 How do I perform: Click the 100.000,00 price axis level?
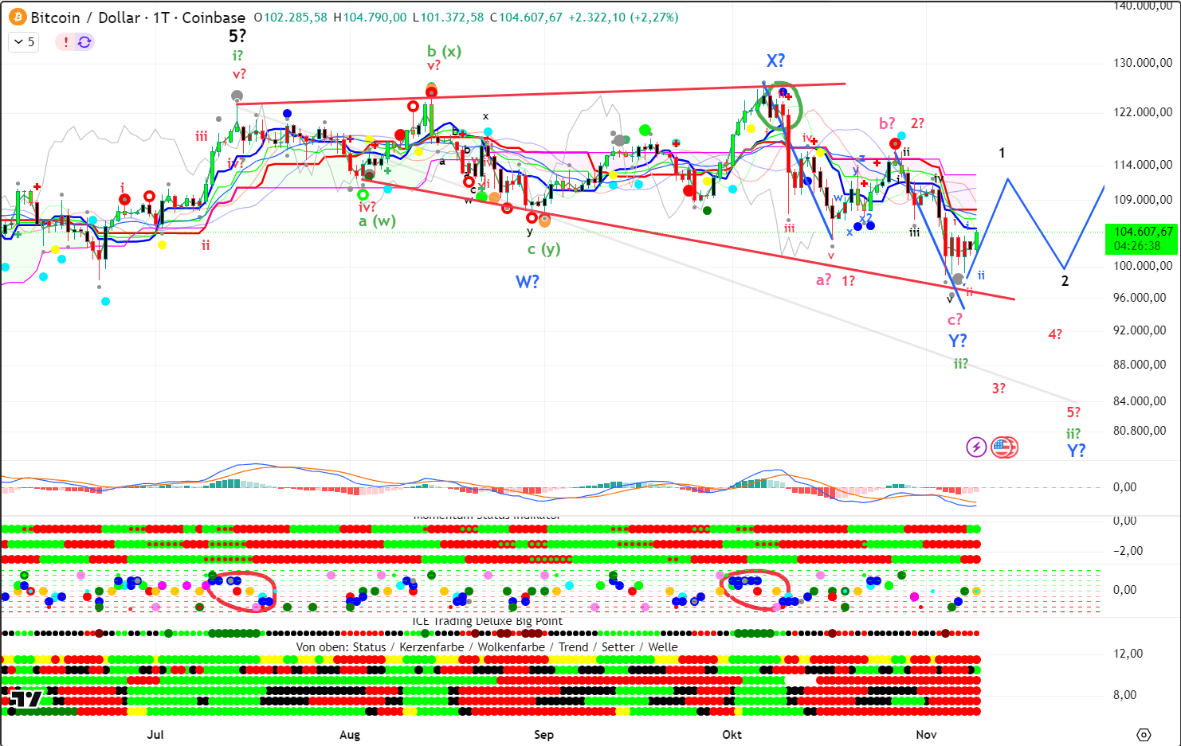click(1143, 266)
